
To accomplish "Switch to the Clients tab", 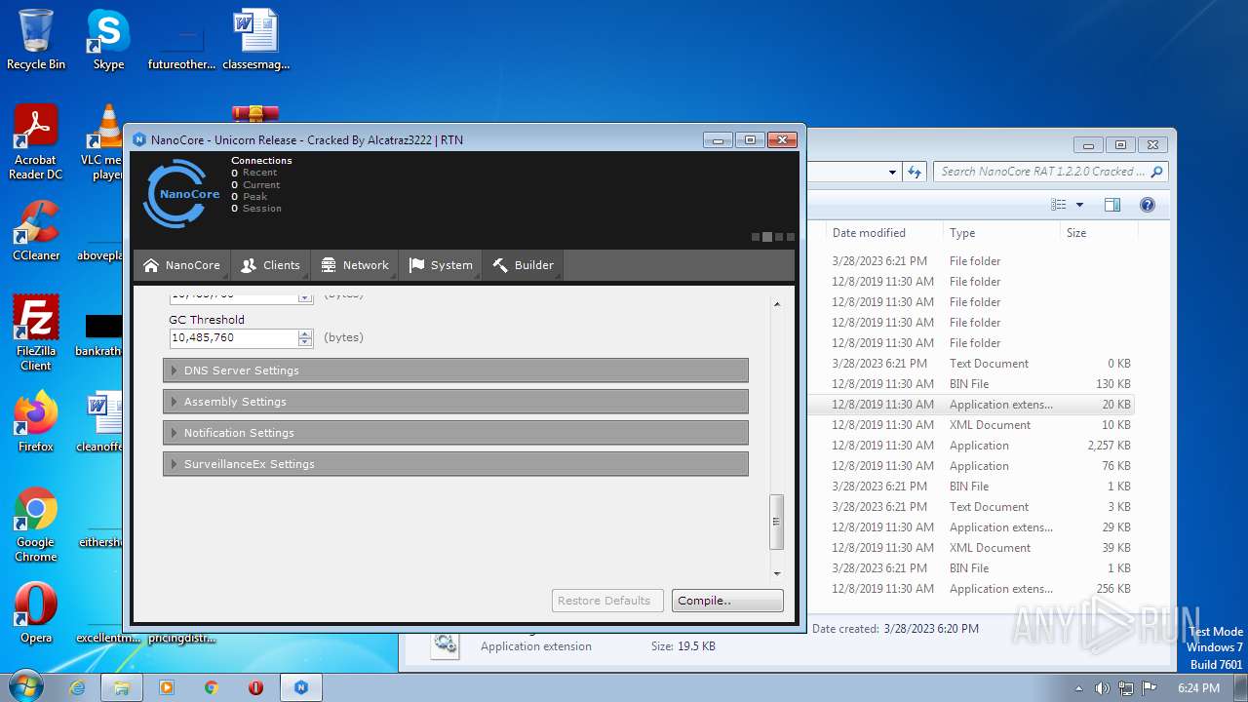I will point(270,265).
